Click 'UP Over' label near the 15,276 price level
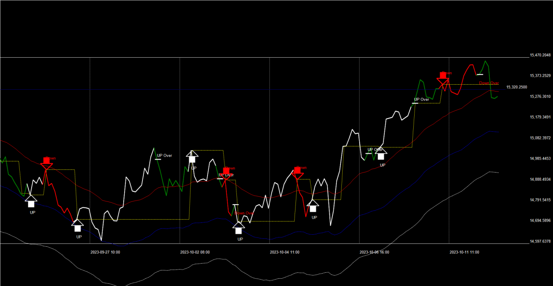The height and width of the screenshot is (286, 553). click(422, 99)
